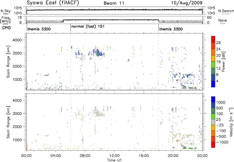This screenshot has width=234, height=162.
Task: Click the 'Freq. [MHz]' axis label
Action: click(x=5, y=20)
